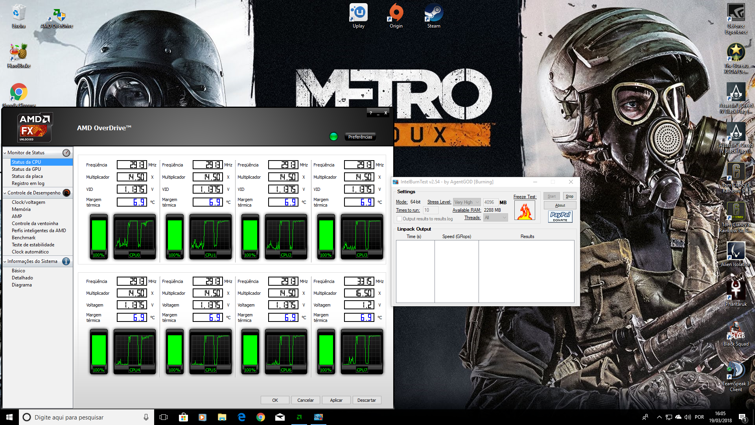Click the PayPal Donate button in IntelBurnTest
Screen dimensions: 755x425
[x=560, y=216]
